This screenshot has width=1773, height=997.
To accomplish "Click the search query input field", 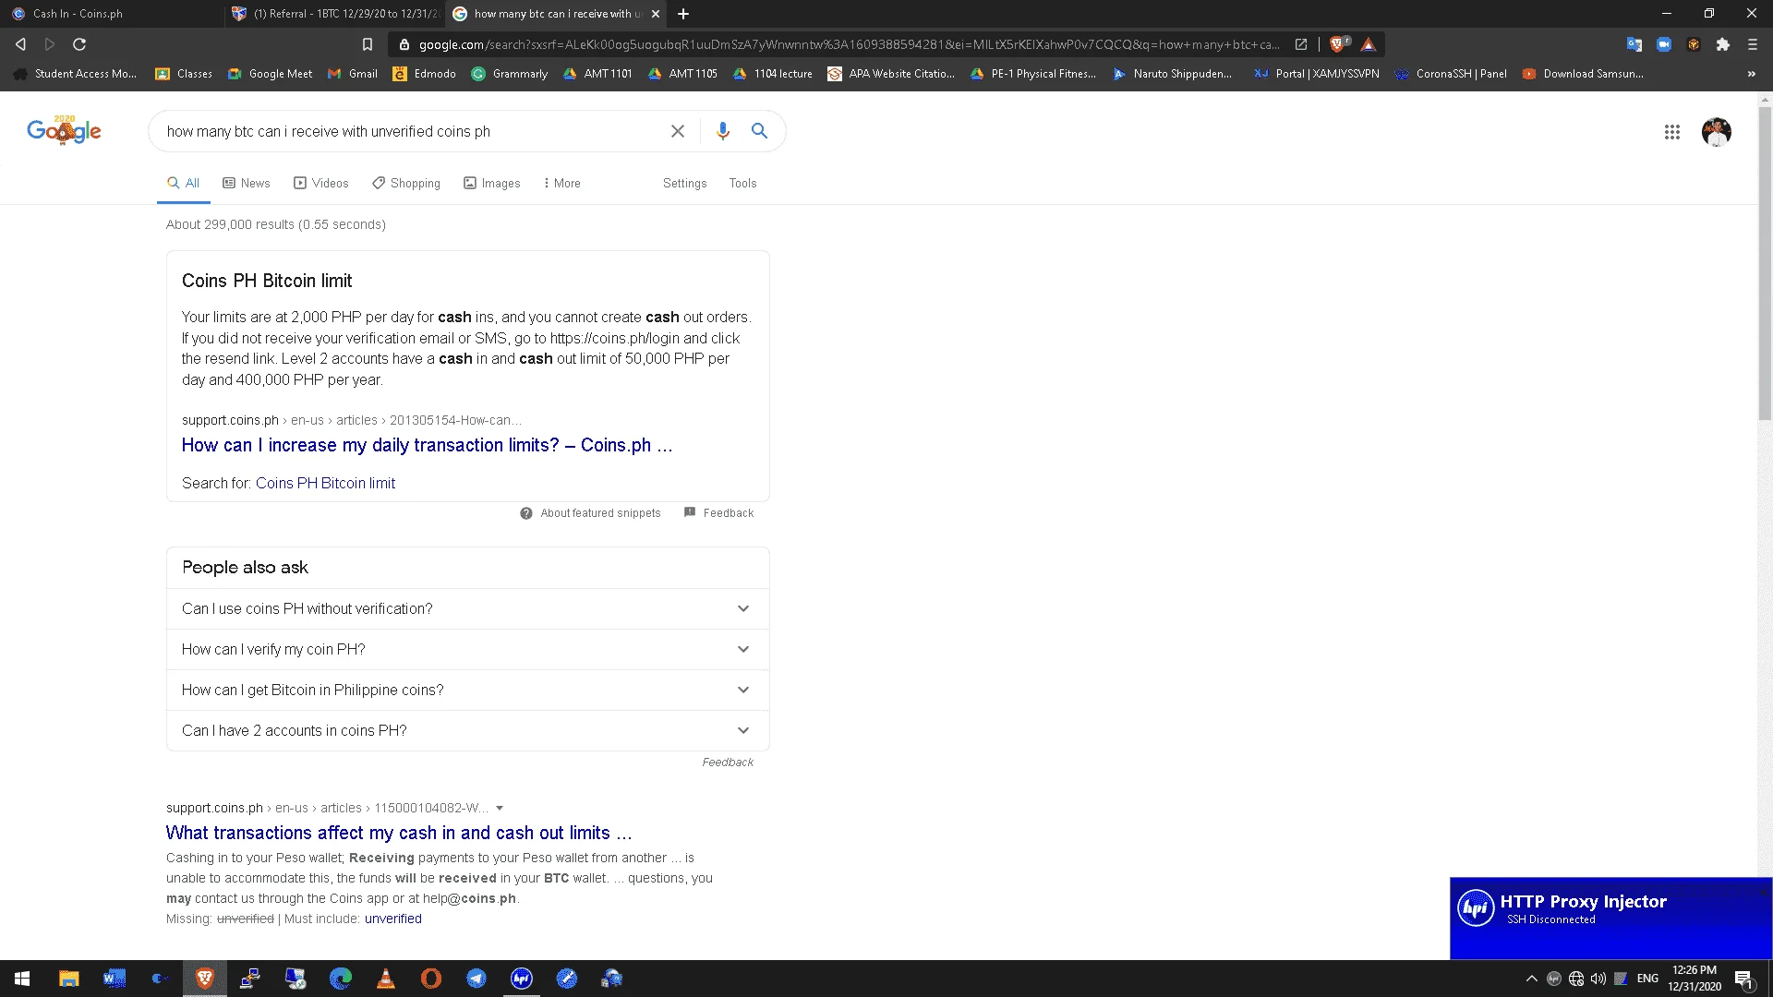I will pos(411,131).
